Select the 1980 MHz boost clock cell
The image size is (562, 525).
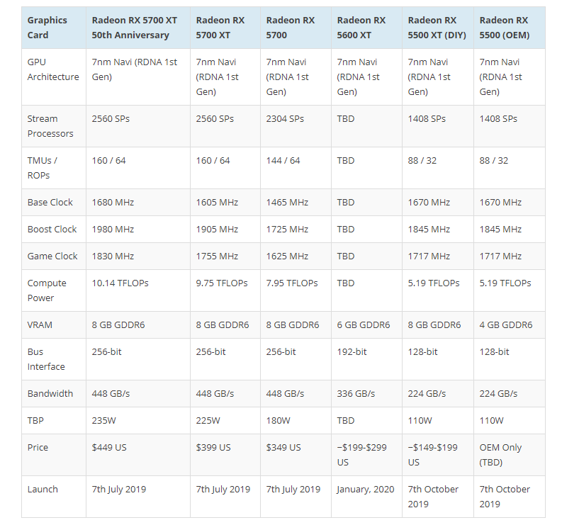(138, 230)
